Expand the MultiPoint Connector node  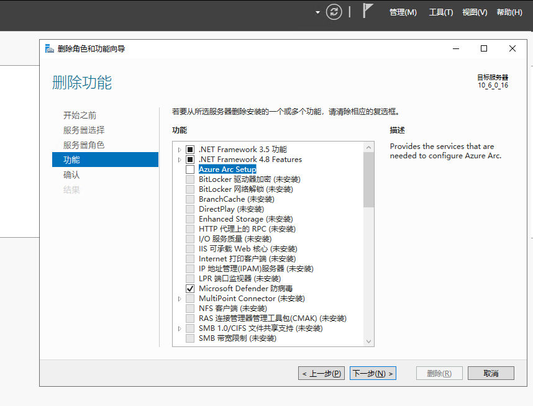pos(180,299)
